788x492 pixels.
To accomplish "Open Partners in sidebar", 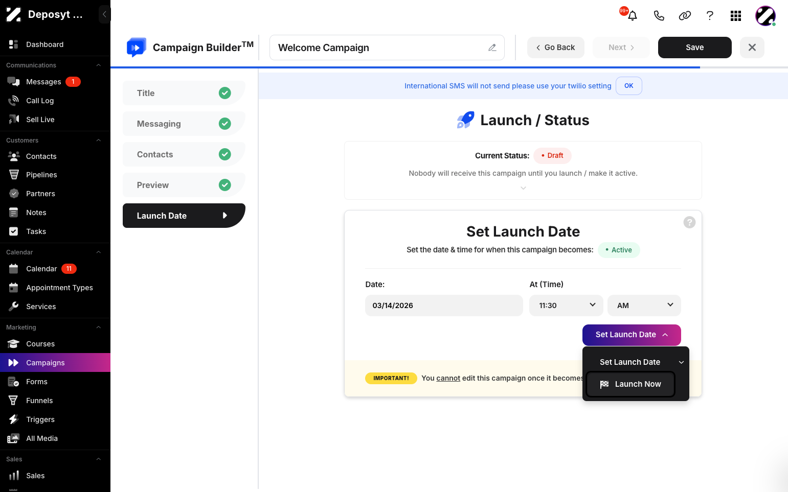I will click(x=55, y=194).
